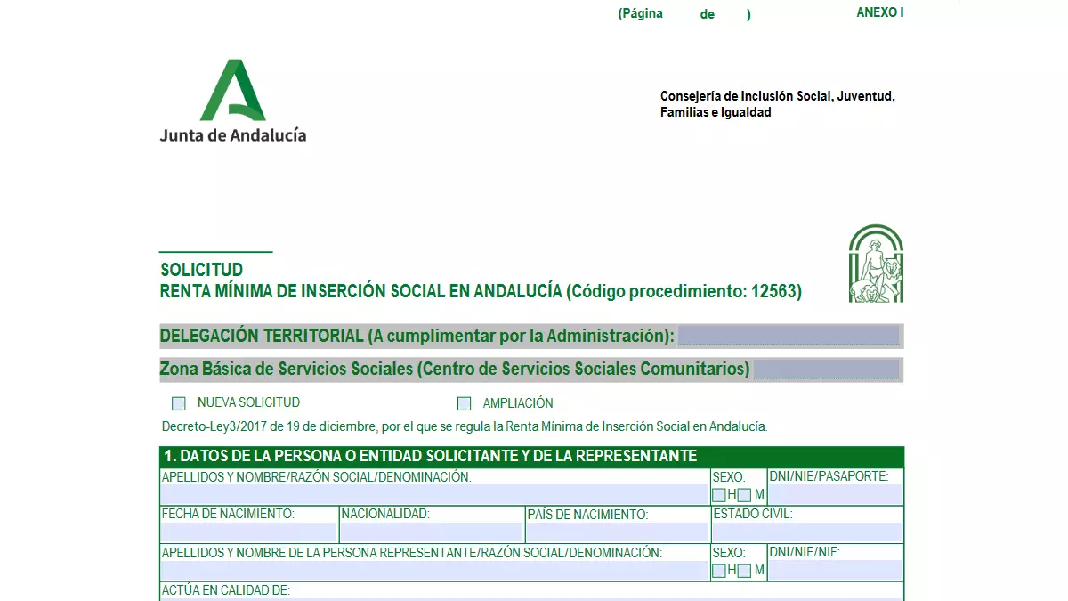This screenshot has width=1068, height=601.
Task: Tick the H sexo box for the representative
Action: pos(718,571)
